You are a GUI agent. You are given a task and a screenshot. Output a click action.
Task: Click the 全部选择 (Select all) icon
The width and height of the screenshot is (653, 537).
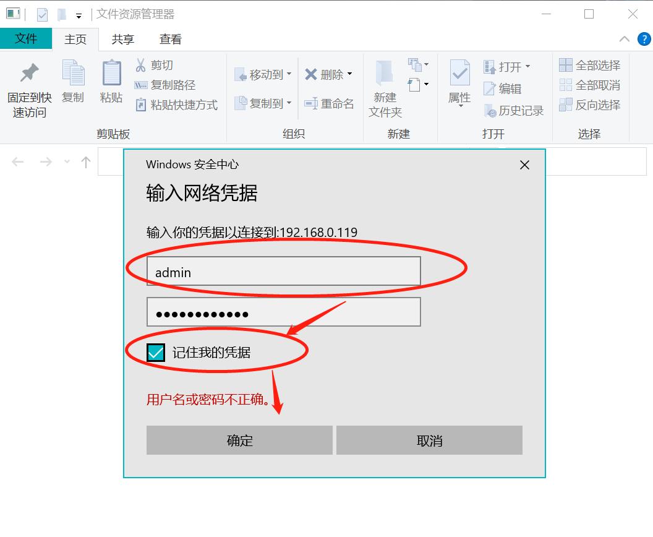(565, 66)
